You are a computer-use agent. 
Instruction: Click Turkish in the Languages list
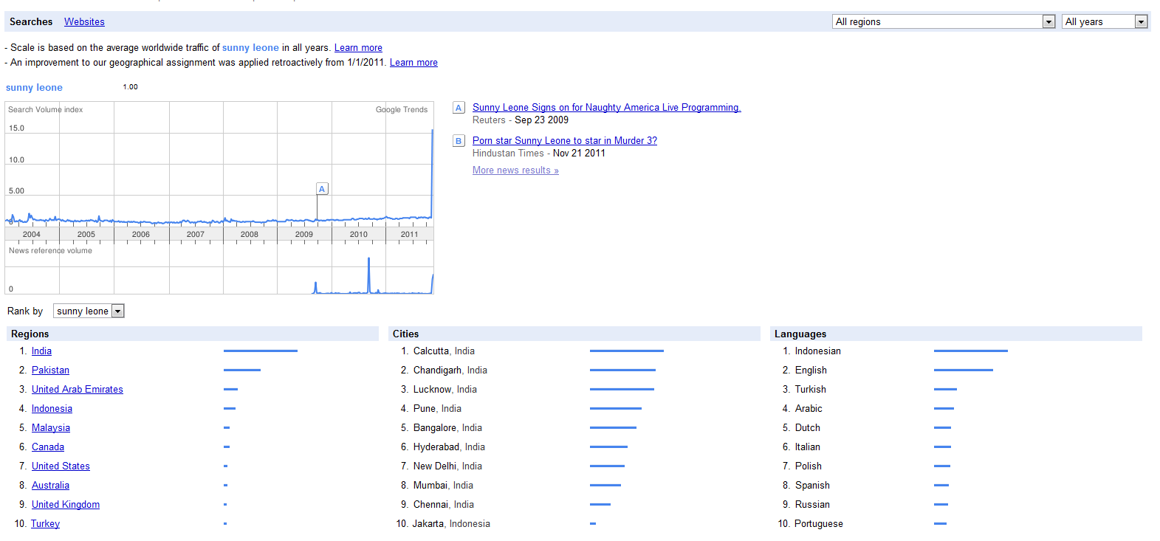811,389
